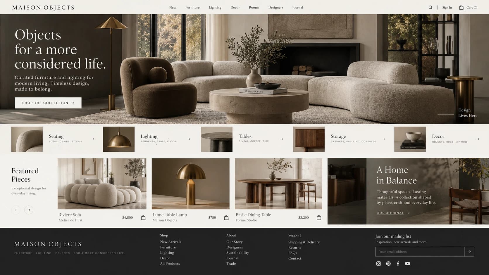The image size is (489, 275).
Task: Click the A Home in Balance heading
Action: 396,175
